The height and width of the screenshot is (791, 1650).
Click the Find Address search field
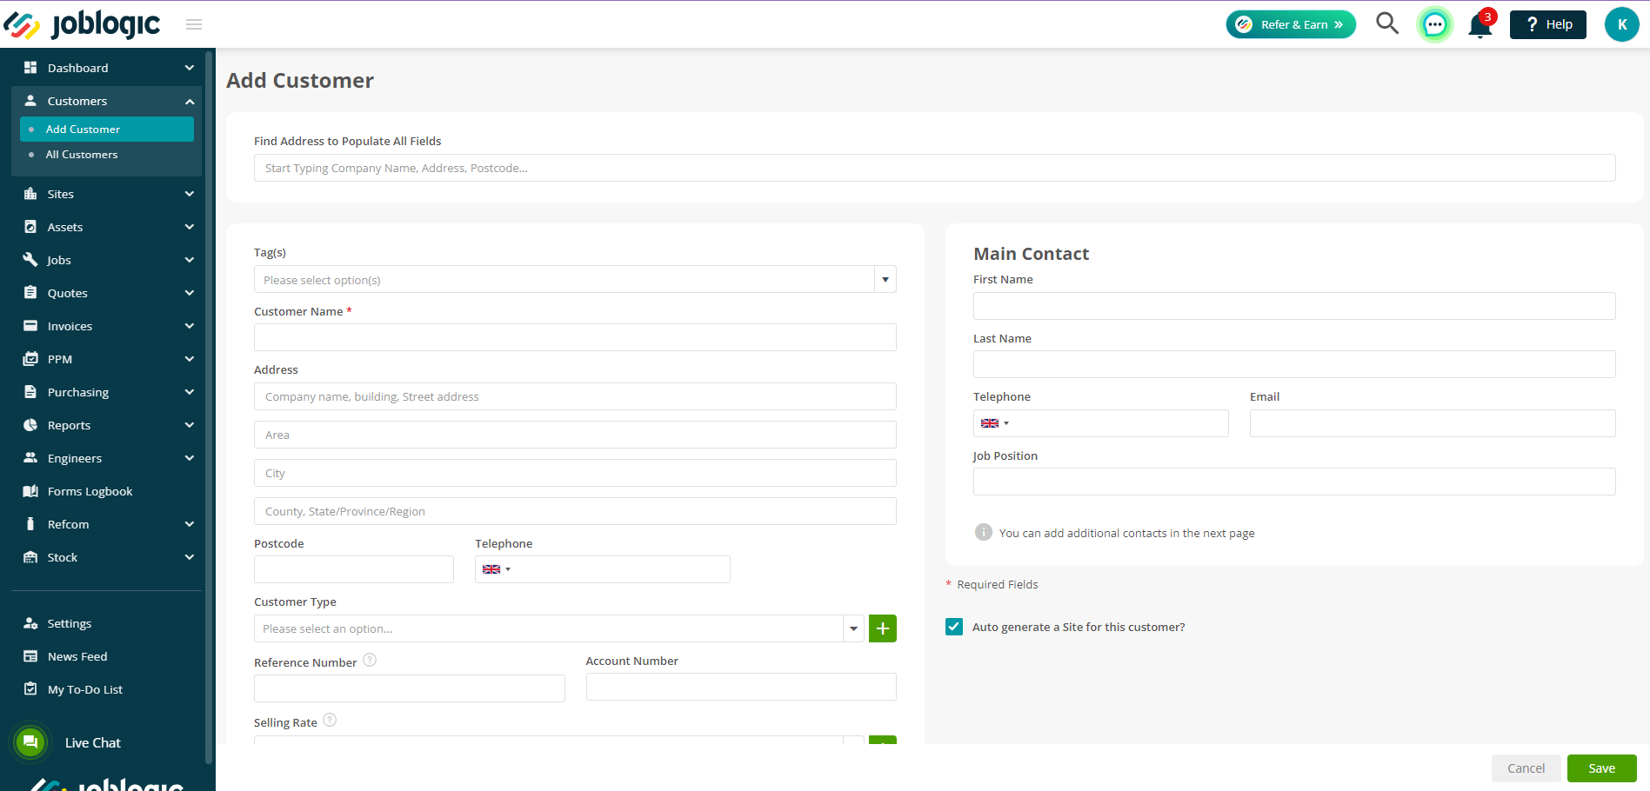click(935, 168)
